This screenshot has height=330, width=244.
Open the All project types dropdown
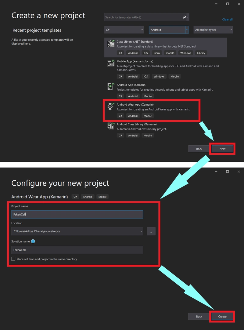tap(213, 30)
